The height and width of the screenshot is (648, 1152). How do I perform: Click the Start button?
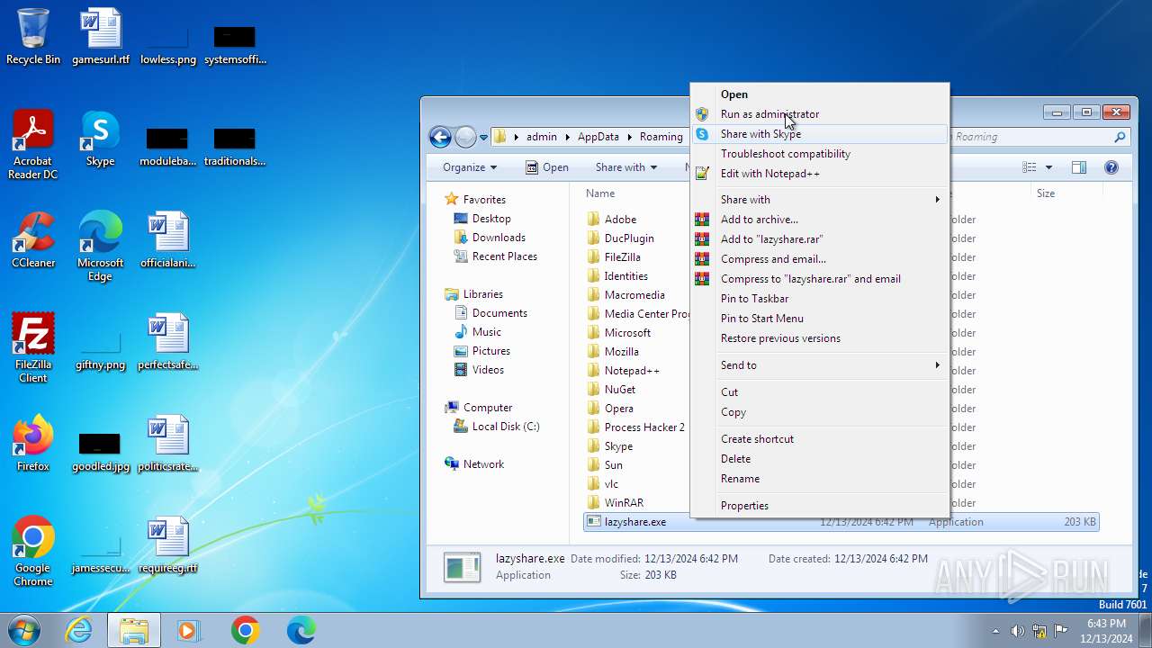(x=24, y=630)
